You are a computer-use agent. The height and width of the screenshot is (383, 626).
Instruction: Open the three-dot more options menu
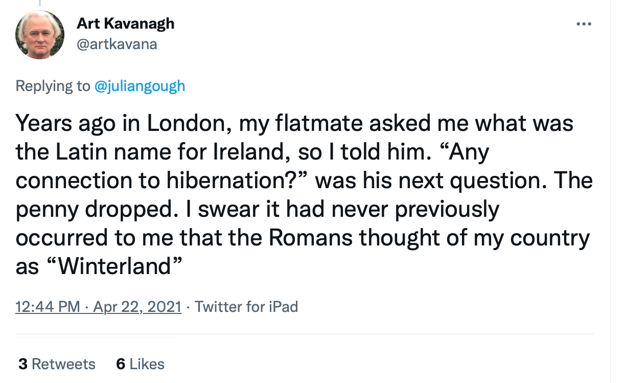(x=583, y=24)
